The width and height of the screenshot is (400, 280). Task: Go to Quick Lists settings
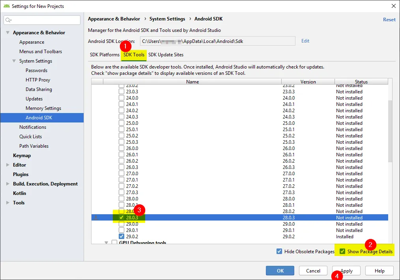(31, 137)
